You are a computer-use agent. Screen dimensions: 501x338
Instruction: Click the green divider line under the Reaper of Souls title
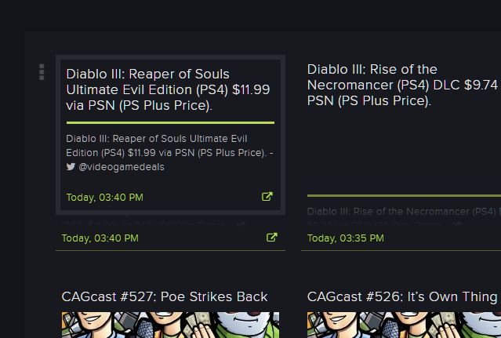coord(170,122)
